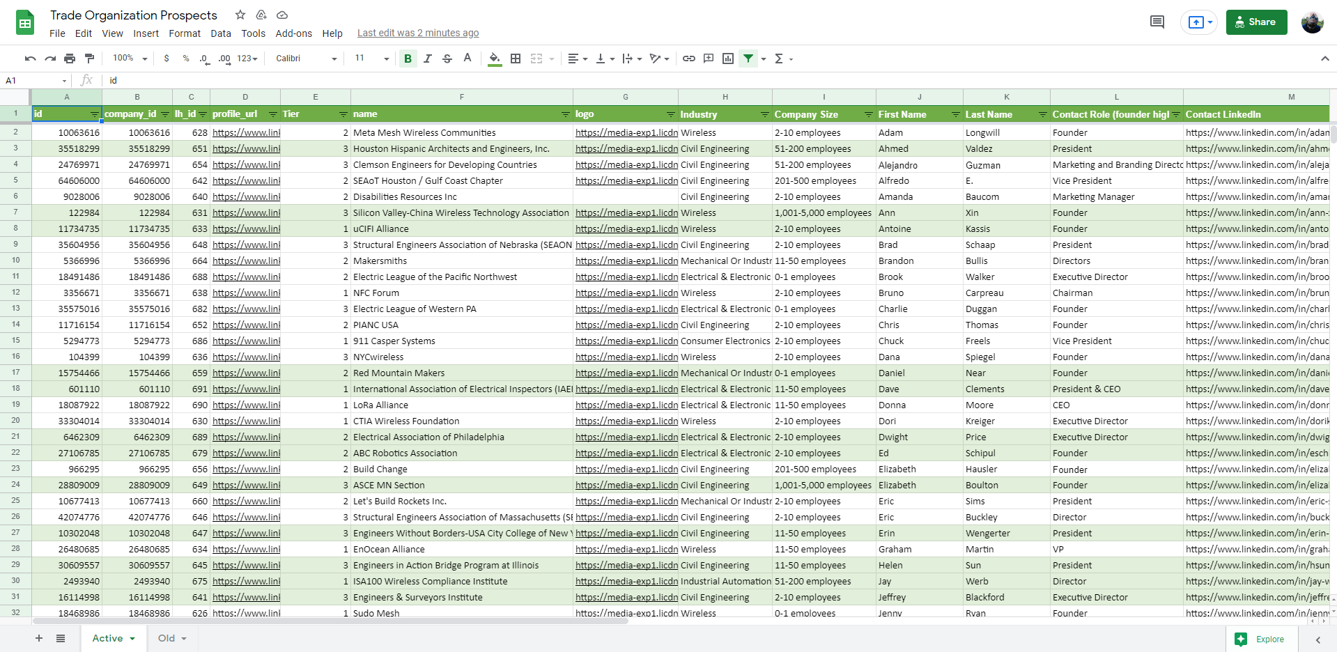Collapse the menus with the up chevron
Viewport: 1337px width, 652px height.
[1324, 59]
